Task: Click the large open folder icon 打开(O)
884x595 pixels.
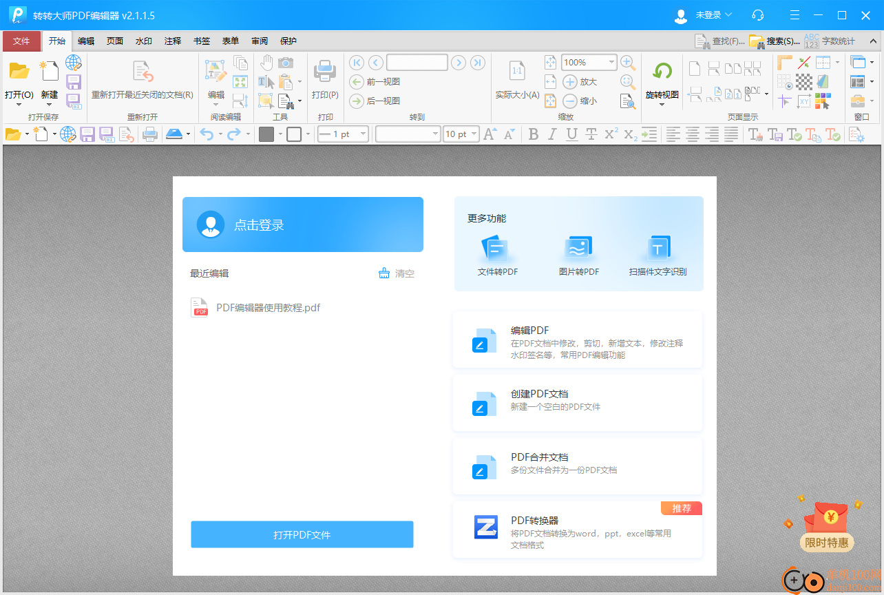Action: pos(19,71)
